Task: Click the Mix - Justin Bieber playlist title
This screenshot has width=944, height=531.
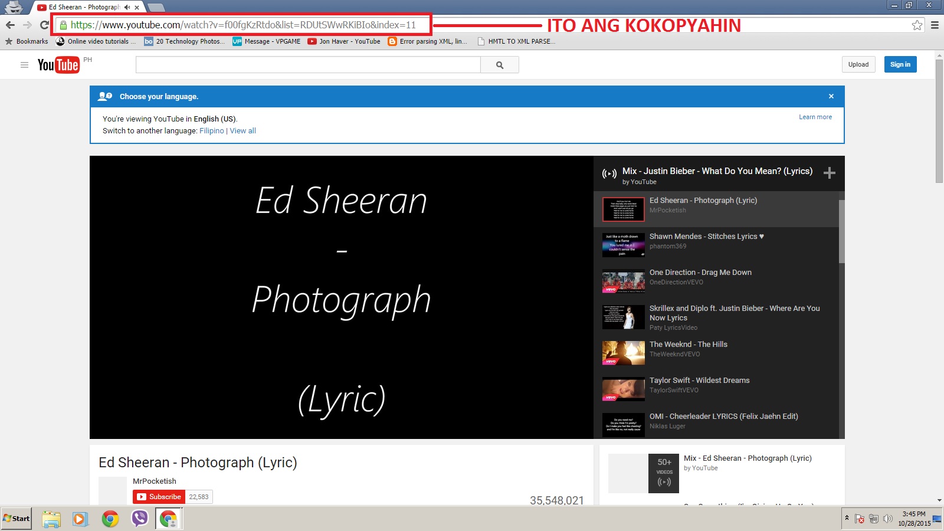Action: coord(717,171)
